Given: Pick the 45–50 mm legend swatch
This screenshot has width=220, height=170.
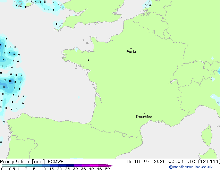Looking at the screenshot, I should [x=102, y=165].
